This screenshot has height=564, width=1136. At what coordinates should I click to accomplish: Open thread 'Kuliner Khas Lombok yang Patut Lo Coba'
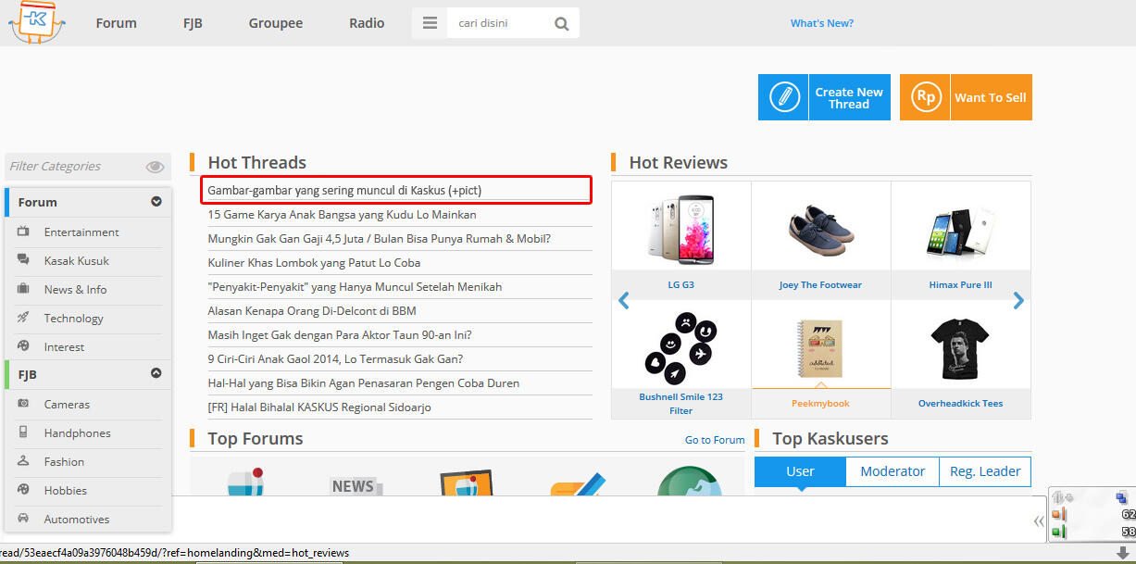(315, 262)
